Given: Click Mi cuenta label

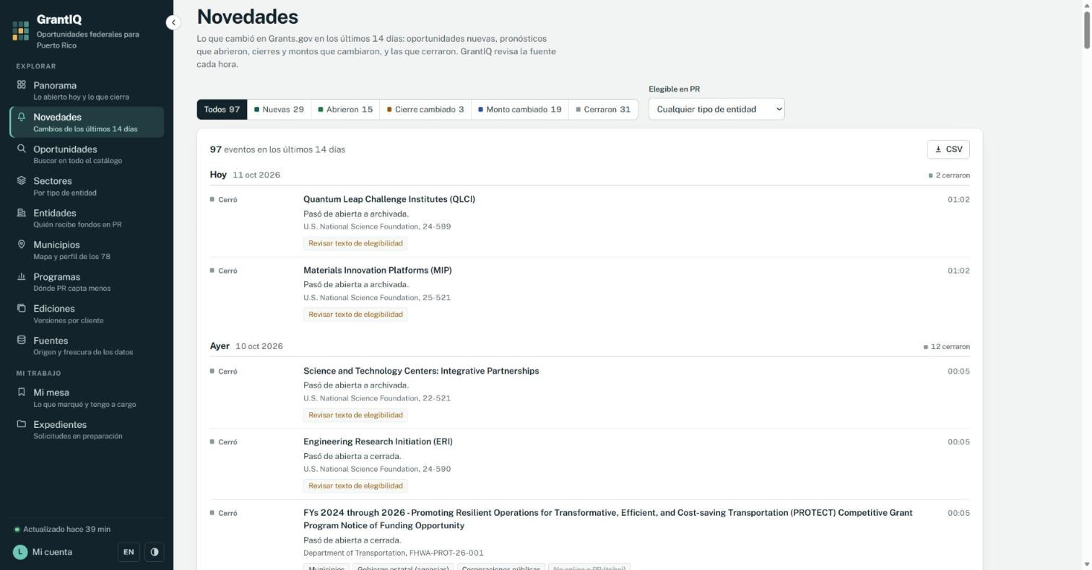Looking at the screenshot, I should [52, 552].
